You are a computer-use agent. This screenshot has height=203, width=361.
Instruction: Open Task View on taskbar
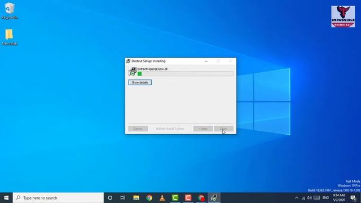[123, 198]
